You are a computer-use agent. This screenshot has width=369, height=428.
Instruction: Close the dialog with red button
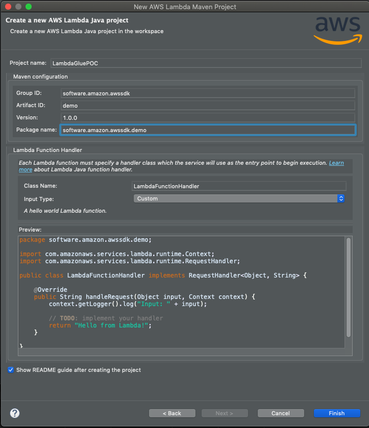(x=8, y=7)
